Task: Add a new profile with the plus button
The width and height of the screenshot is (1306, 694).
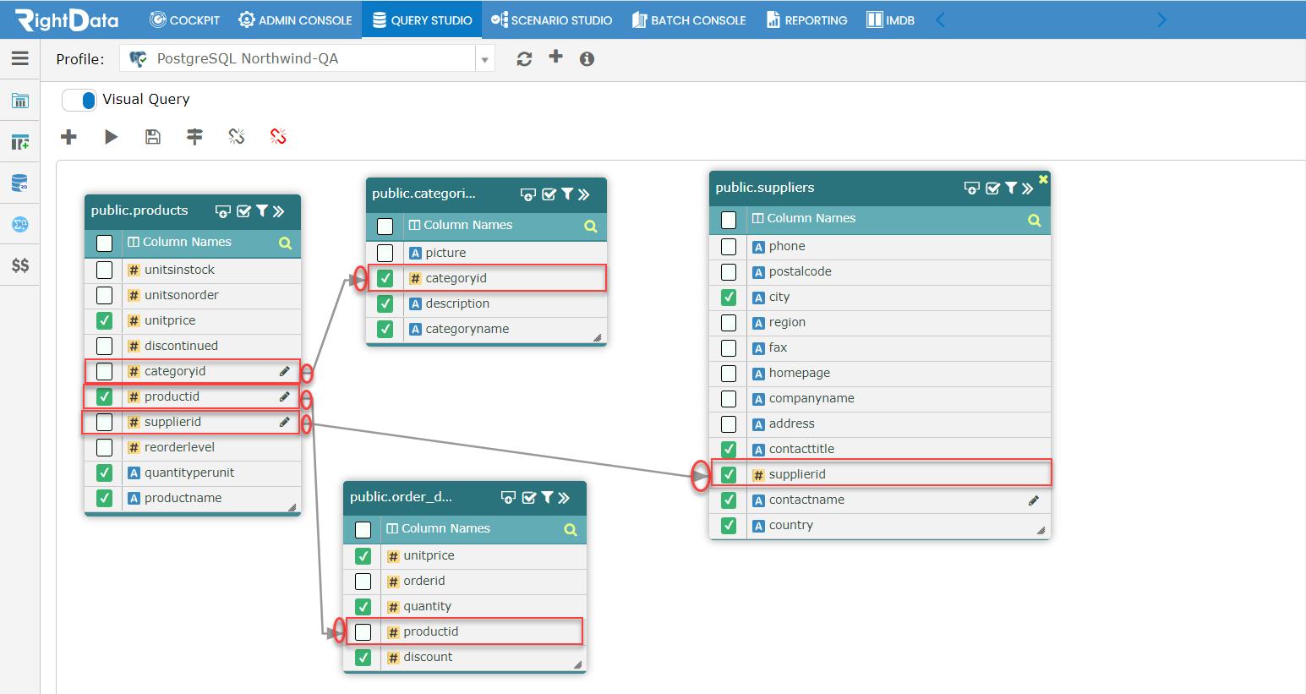Action: point(555,58)
